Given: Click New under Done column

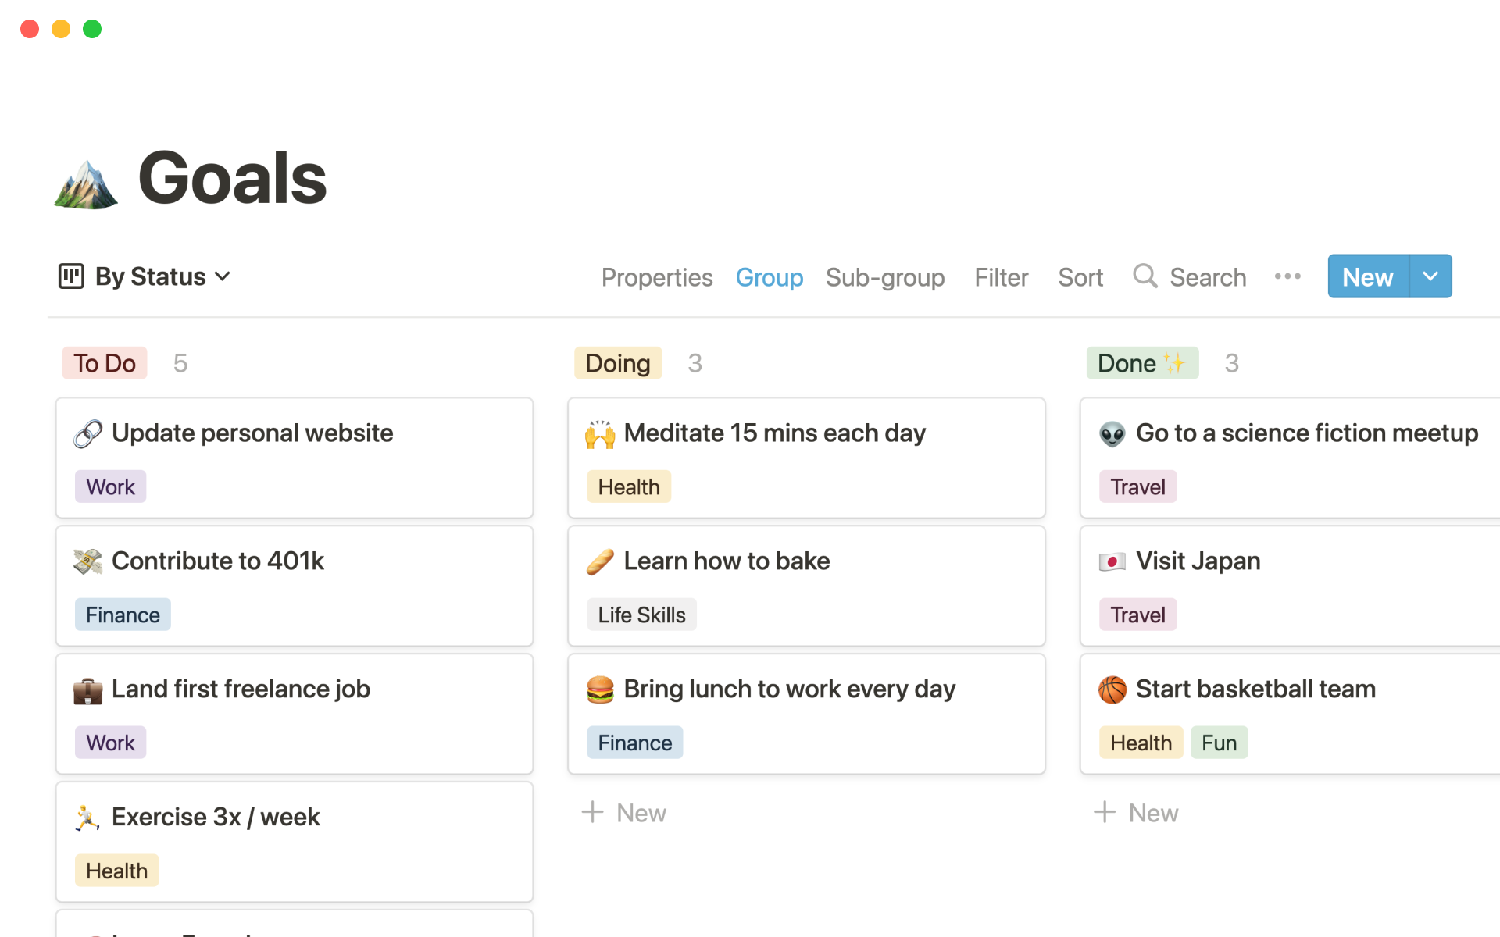Looking at the screenshot, I should (x=1137, y=813).
